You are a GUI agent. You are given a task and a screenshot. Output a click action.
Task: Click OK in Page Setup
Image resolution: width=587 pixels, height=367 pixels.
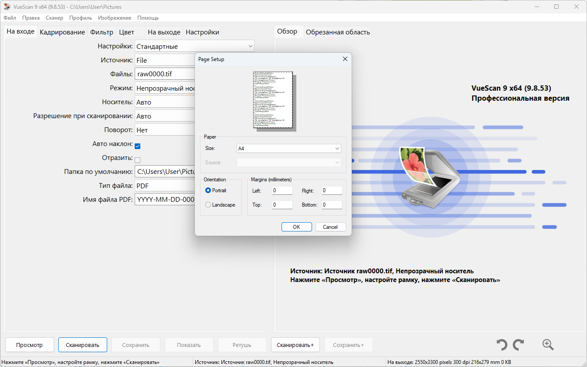tap(296, 227)
